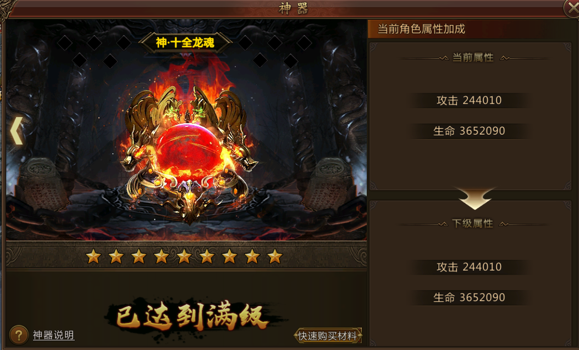Click lower-right diamond slot near right pillar
Image resolution: width=579 pixels, height=350 pixels.
tap(291, 61)
